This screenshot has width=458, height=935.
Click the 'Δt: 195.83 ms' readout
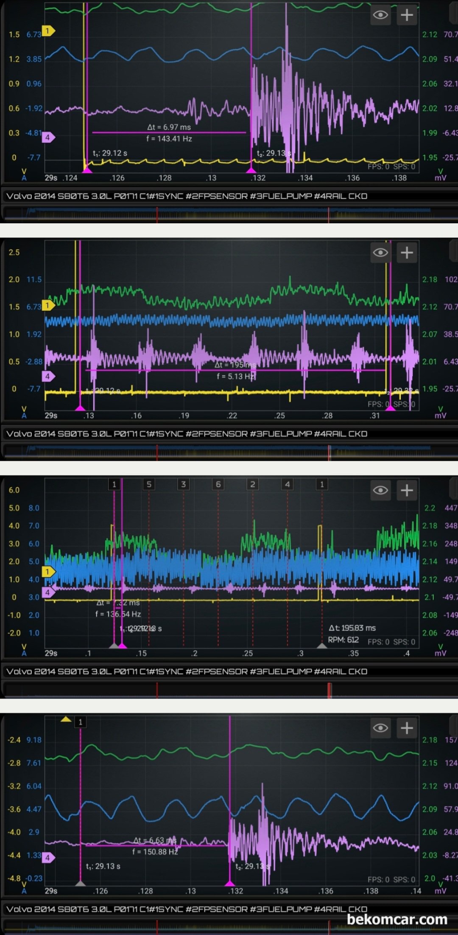pos(352,628)
